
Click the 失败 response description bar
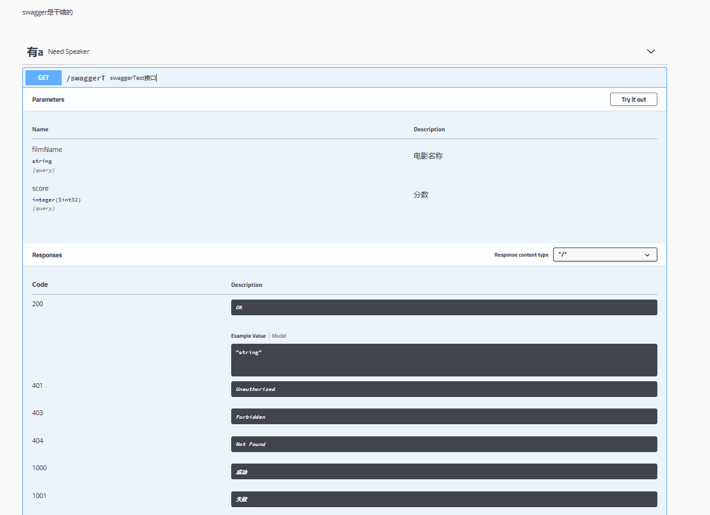pos(444,499)
